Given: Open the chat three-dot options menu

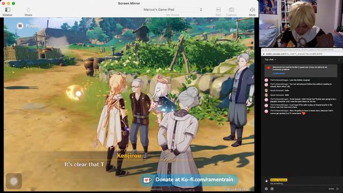Looking at the screenshot, I should click(339, 60).
